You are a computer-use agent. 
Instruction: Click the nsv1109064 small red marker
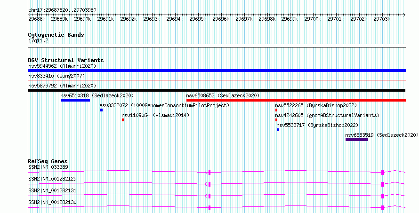point(123,120)
